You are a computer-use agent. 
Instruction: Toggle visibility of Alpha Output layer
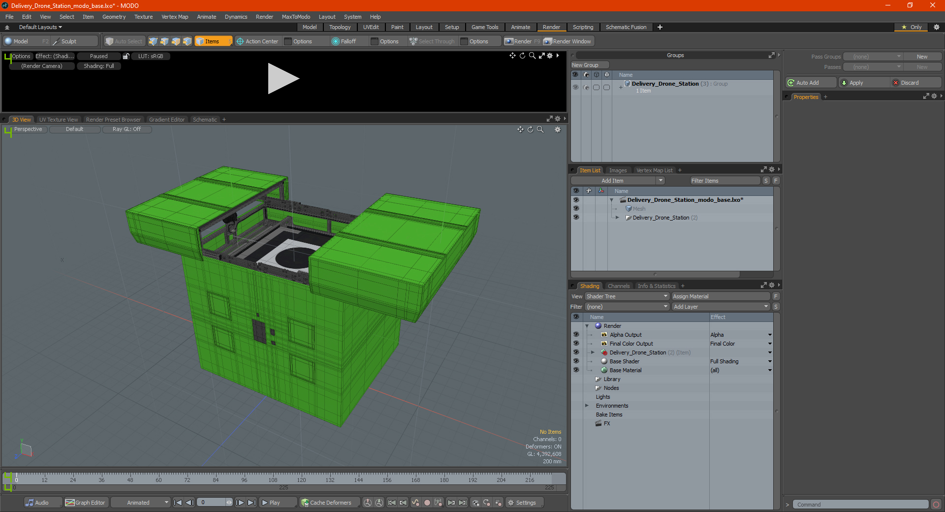pos(576,334)
